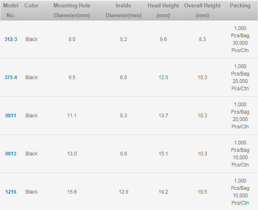Click packing info of model 312-3
The width and height of the screenshot is (258, 210).
[240, 39]
